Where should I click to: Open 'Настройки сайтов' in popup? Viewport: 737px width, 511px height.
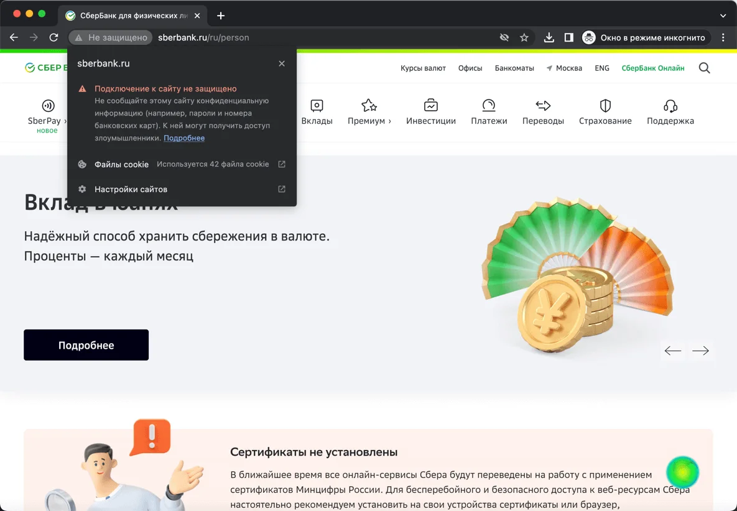(182, 189)
